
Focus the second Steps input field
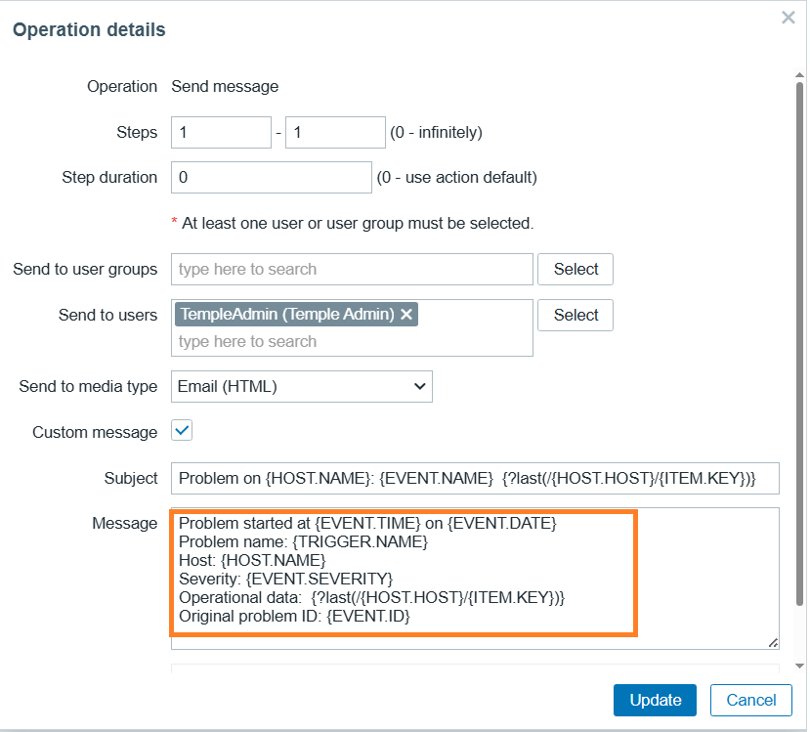[x=335, y=132]
